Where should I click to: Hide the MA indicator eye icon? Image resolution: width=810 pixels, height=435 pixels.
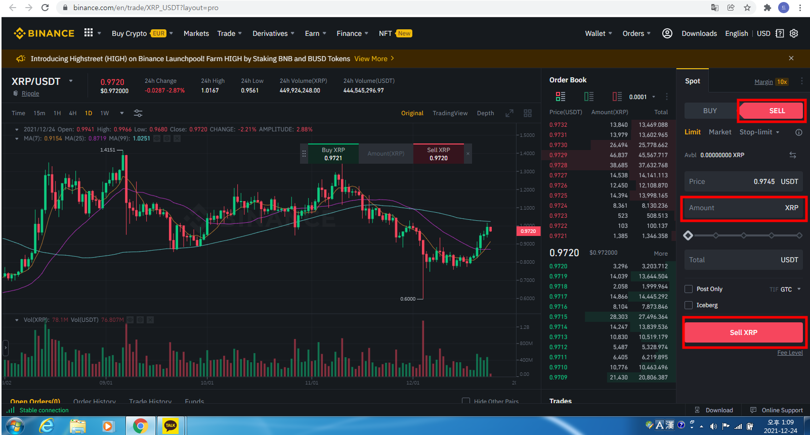click(x=157, y=138)
